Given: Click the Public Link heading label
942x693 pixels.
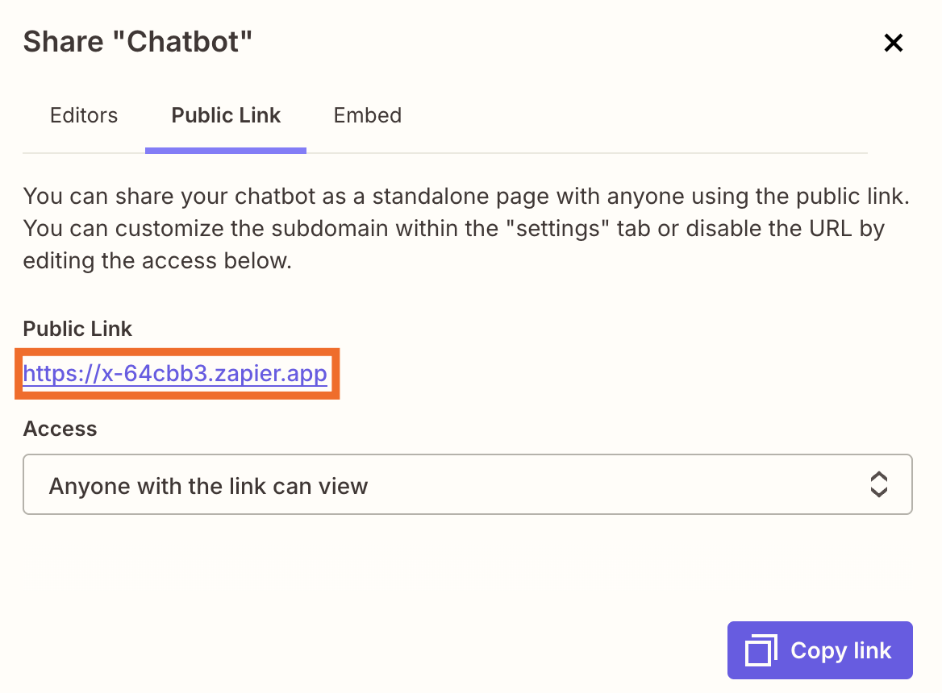Looking at the screenshot, I should click(x=77, y=329).
